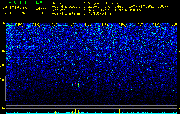Click the 0.7 frequency axis label

pos(3,94)
